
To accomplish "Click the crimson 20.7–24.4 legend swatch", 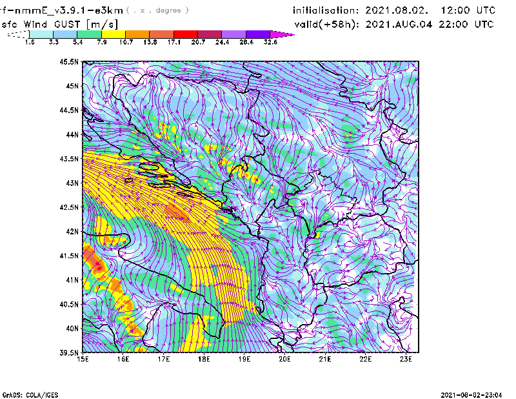I will click(210, 34).
